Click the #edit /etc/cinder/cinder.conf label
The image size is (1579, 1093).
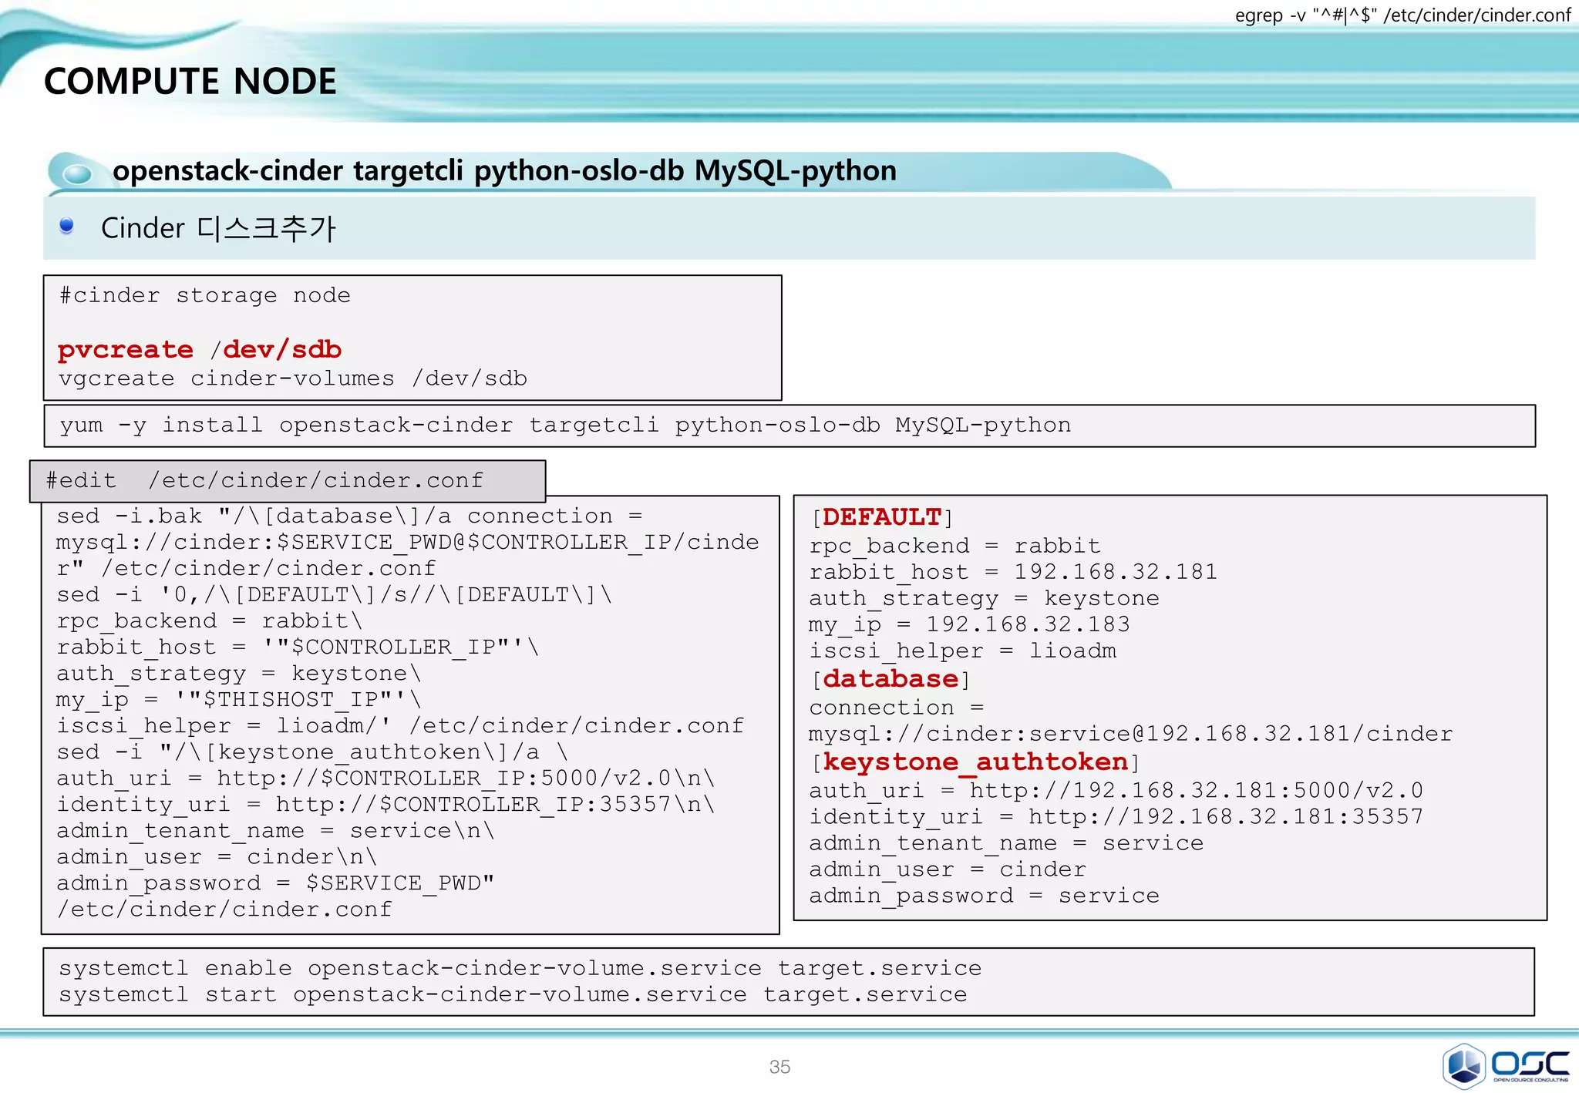point(264,481)
